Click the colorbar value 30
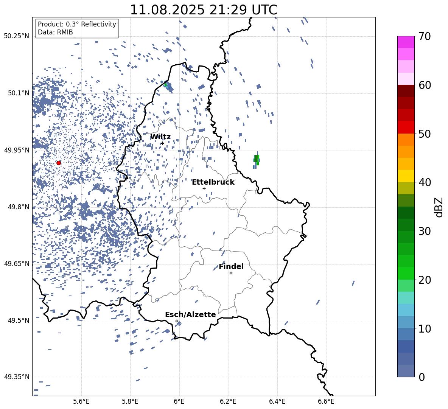The height and width of the screenshot is (409, 448). [425, 231]
